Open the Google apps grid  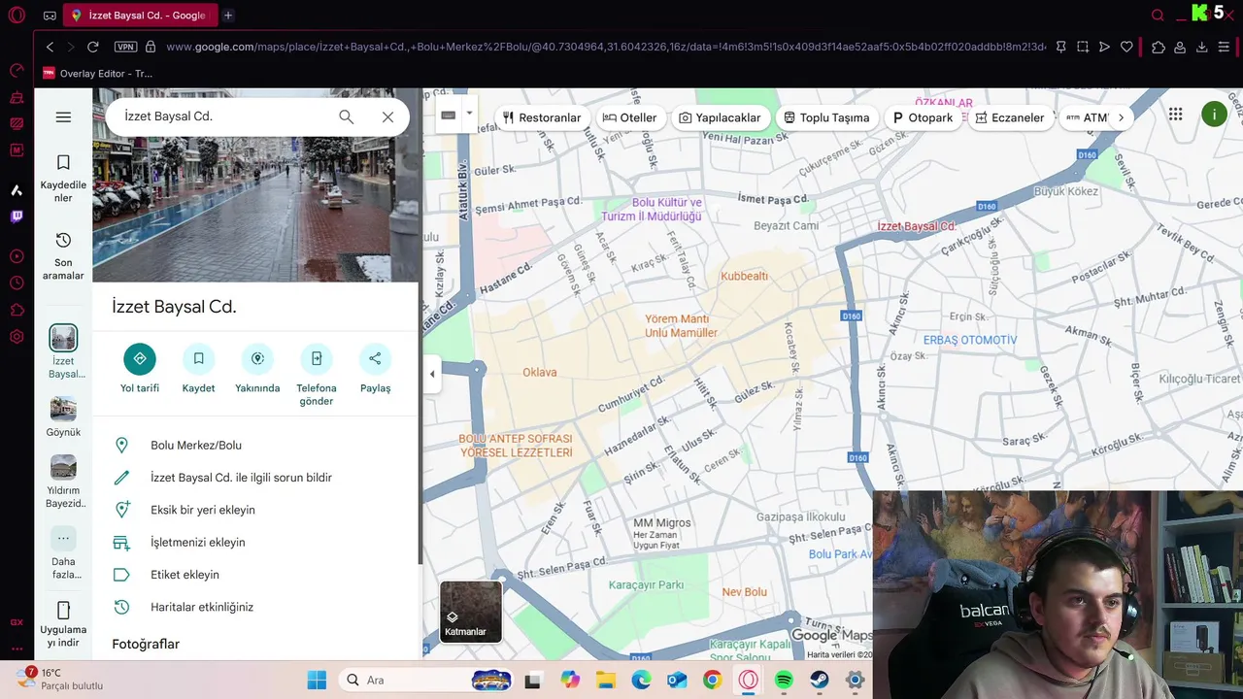pos(1175,115)
